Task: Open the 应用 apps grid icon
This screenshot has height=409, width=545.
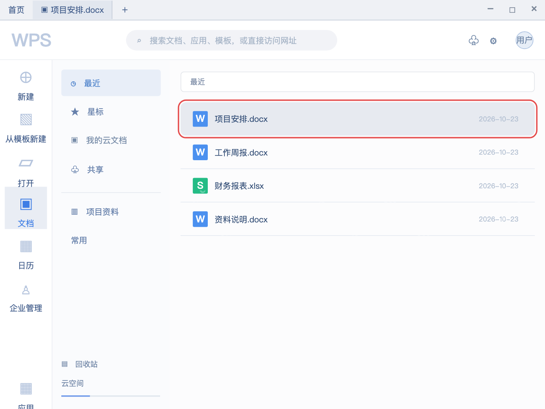Action: pos(26,389)
